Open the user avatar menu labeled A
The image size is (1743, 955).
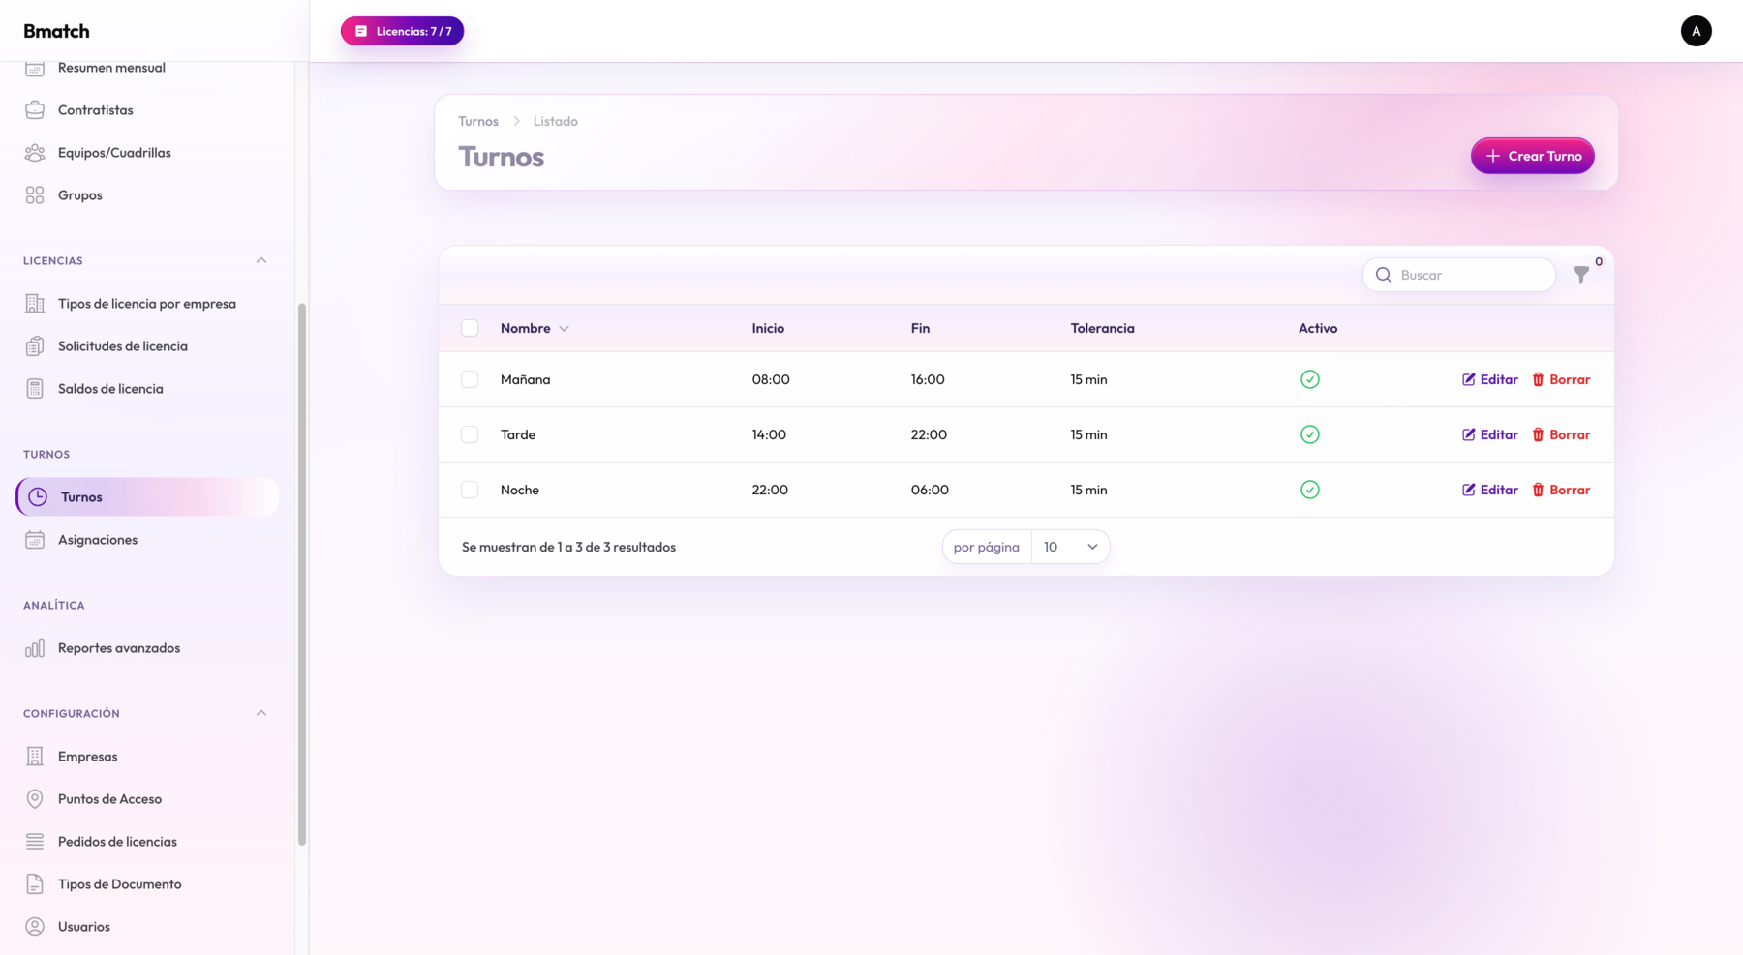[1696, 31]
